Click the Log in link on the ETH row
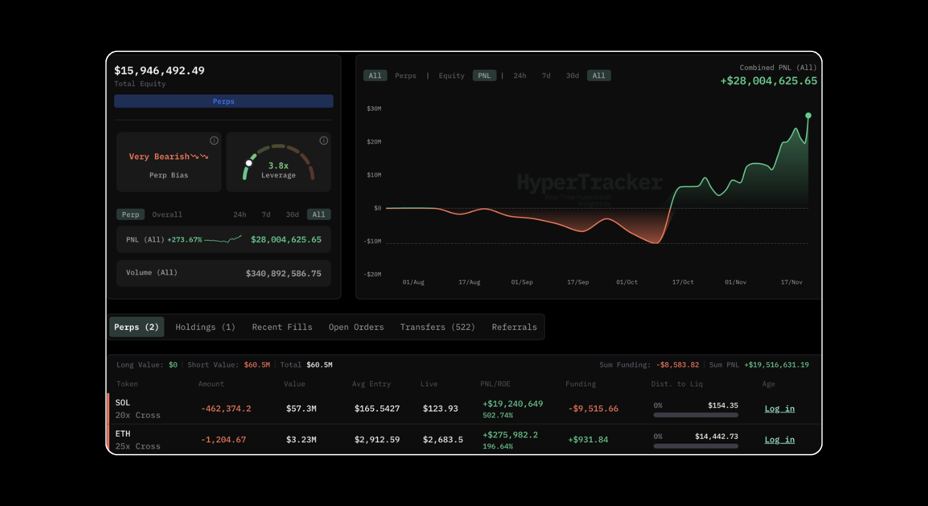The width and height of the screenshot is (928, 506). click(779, 439)
